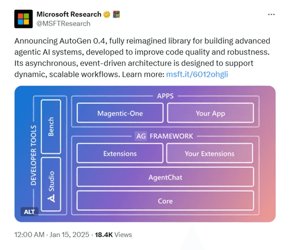This screenshot has width=293, height=250.
Task: Click the 18.4K Views count
Action: (x=113, y=235)
